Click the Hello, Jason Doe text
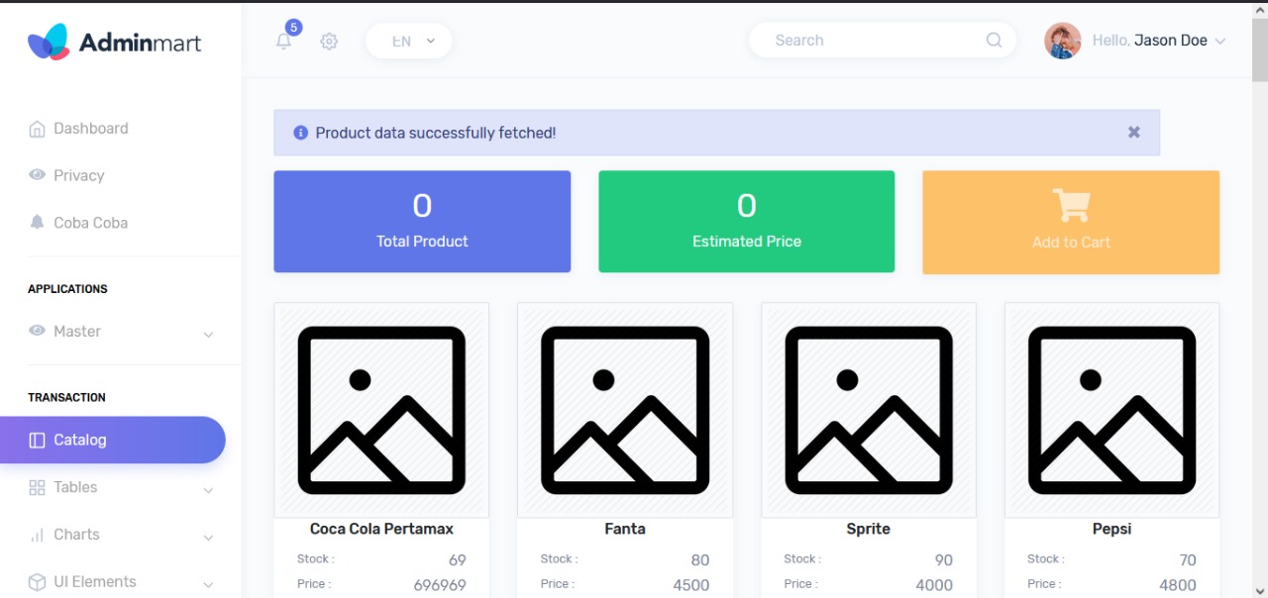The width and height of the screenshot is (1268, 598). point(1149,41)
